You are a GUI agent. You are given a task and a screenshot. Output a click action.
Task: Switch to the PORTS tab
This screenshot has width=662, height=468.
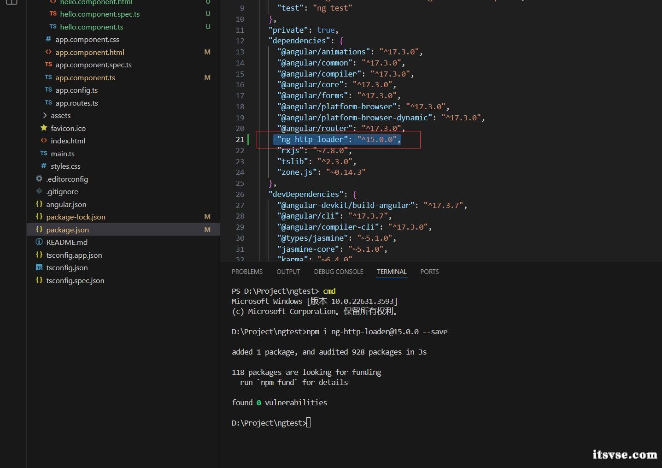pyautogui.click(x=429, y=272)
